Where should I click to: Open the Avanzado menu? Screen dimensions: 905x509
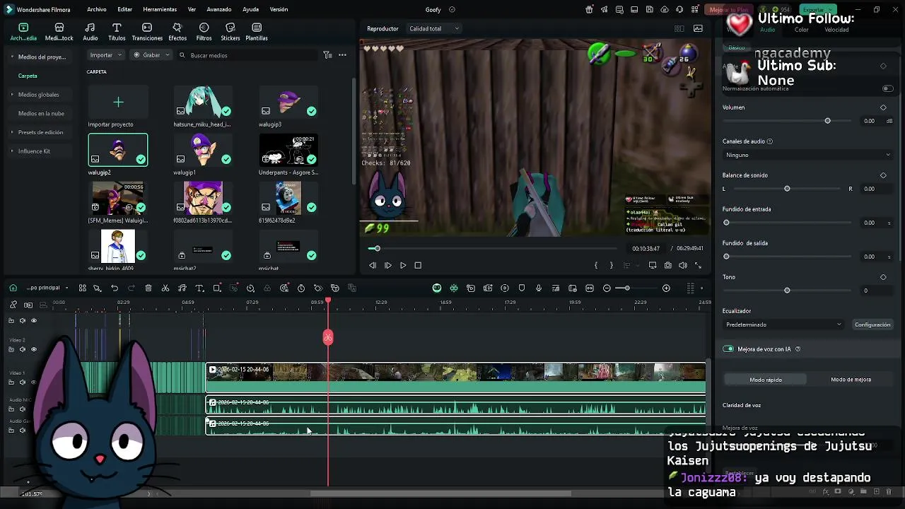(219, 9)
